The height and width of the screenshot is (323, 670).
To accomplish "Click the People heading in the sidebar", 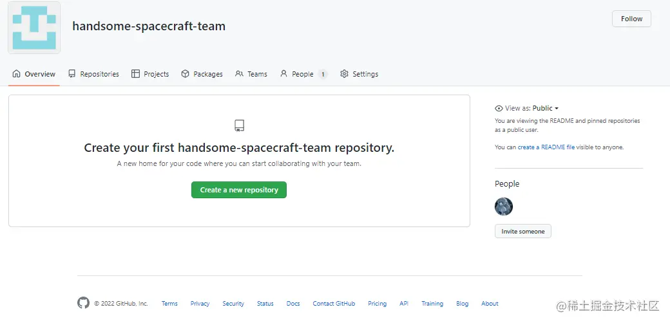I will pos(507,184).
